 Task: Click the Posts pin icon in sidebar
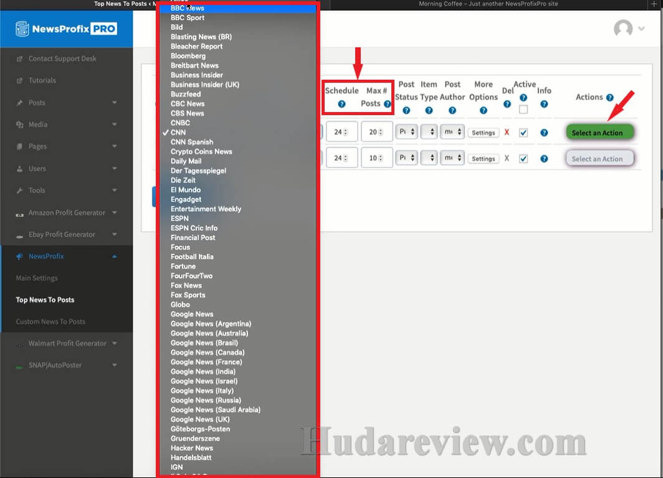pyautogui.click(x=19, y=103)
